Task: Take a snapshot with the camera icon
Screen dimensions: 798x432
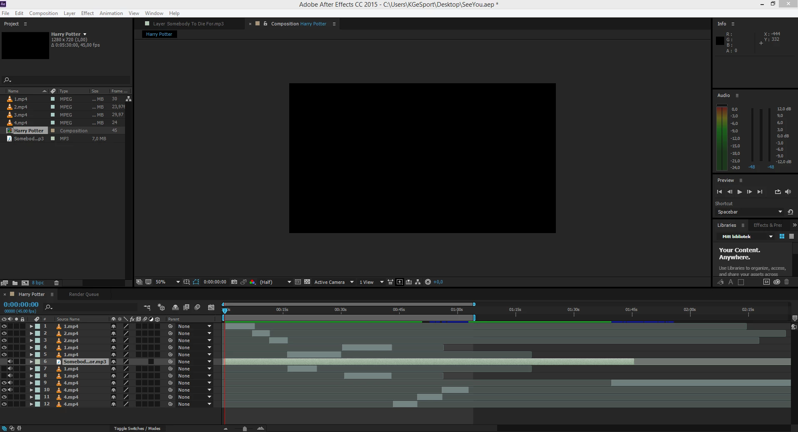Action: click(x=234, y=282)
